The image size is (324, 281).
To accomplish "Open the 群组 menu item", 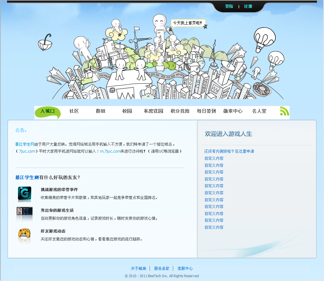I will [x=100, y=111].
